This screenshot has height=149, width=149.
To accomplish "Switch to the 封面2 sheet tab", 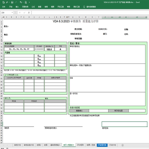I will point(39,145).
